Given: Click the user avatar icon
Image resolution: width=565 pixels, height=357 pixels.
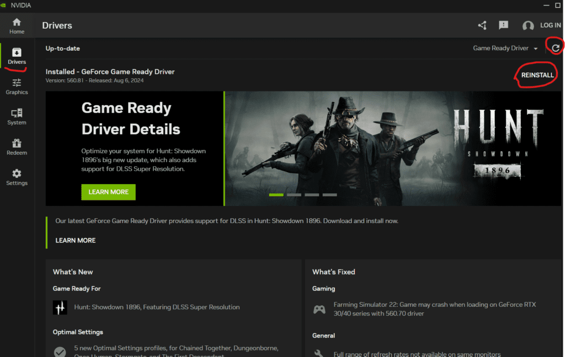Looking at the screenshot, I should pos(528,25).
